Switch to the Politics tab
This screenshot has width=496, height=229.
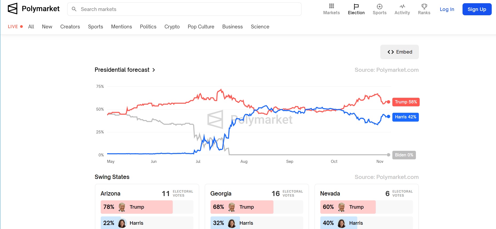point(148,27)
